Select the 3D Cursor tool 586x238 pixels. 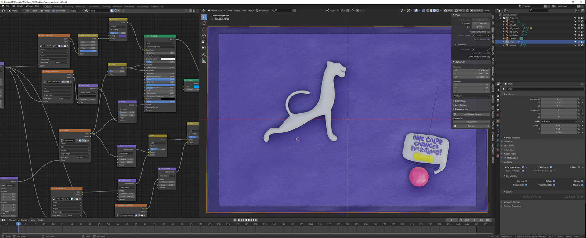coord(204,23)
